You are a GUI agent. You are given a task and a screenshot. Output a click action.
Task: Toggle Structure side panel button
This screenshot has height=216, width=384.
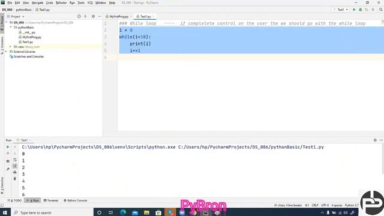(x=2, y=46)
